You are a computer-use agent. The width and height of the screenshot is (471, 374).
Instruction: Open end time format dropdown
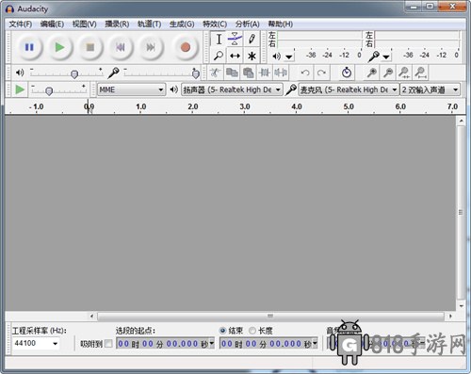pyautogui.click(x=316, y=343)
